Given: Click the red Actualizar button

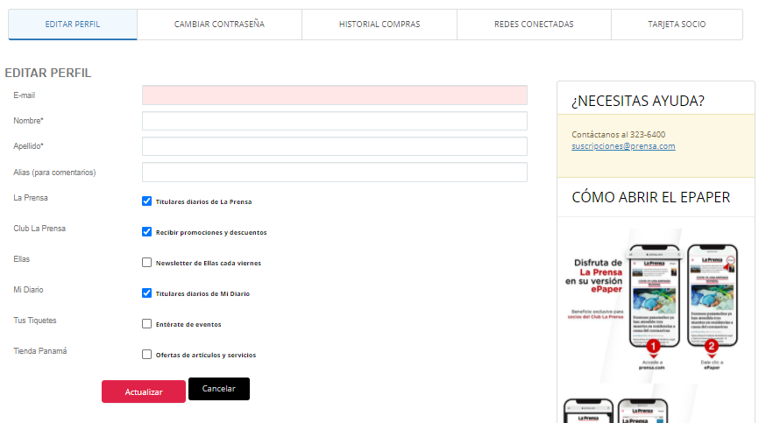Looking at the screenshot, I should coord(144,391).
